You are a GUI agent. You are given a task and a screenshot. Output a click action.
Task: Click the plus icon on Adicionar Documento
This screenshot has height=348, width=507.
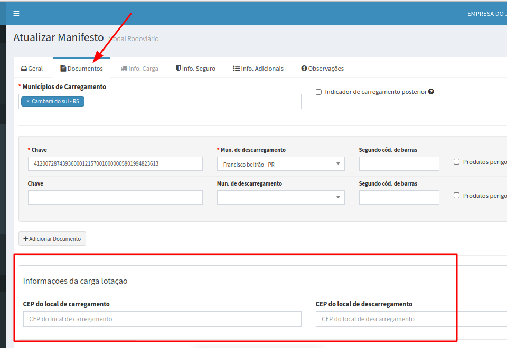point(25,239)
